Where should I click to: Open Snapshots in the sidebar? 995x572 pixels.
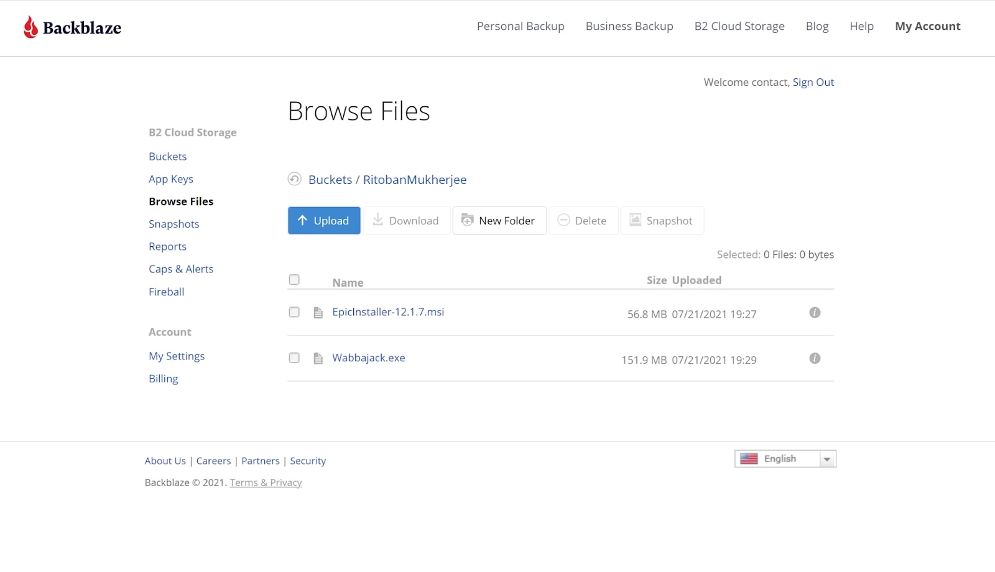(174, 224)
